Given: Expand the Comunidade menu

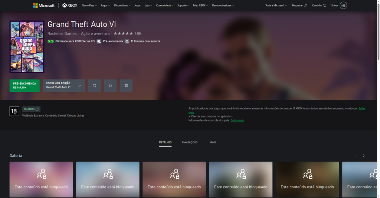Looking at the screenshot, I should coord(164,5).
